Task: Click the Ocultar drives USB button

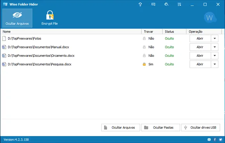Action: click(x=201, y=128)
